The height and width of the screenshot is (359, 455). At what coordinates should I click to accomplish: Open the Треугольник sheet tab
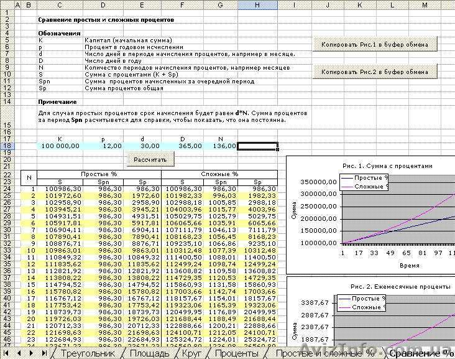coord(91,353)
